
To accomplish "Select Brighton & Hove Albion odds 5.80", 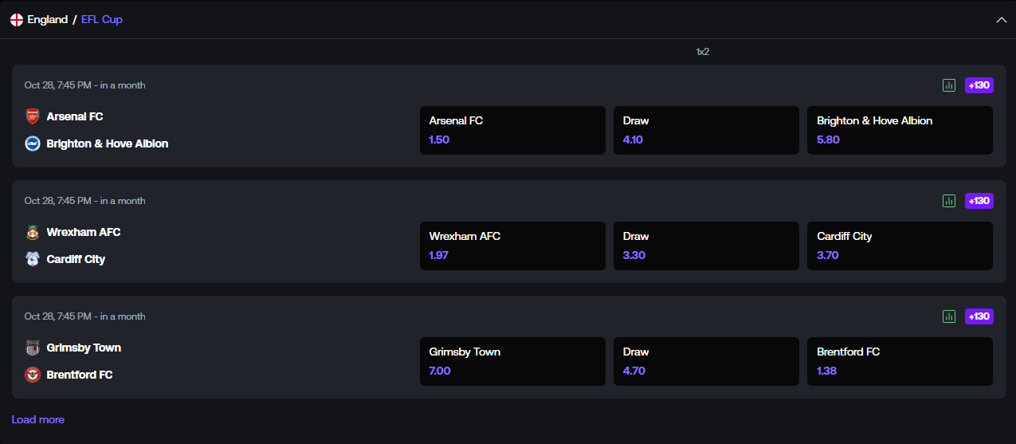I will (x=900, y=130).
